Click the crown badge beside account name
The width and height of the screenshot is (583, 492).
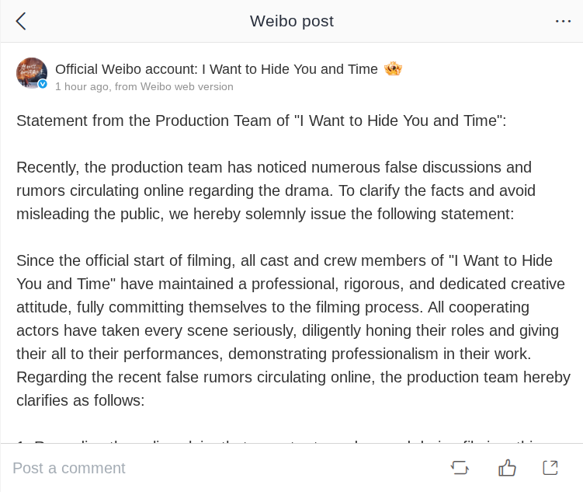pyautogui.click(x=393, y=69)
